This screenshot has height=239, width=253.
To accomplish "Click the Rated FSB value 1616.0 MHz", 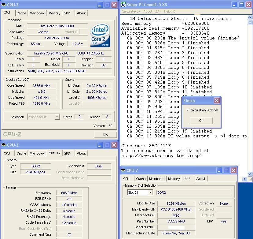I will [x=42, y=103].
